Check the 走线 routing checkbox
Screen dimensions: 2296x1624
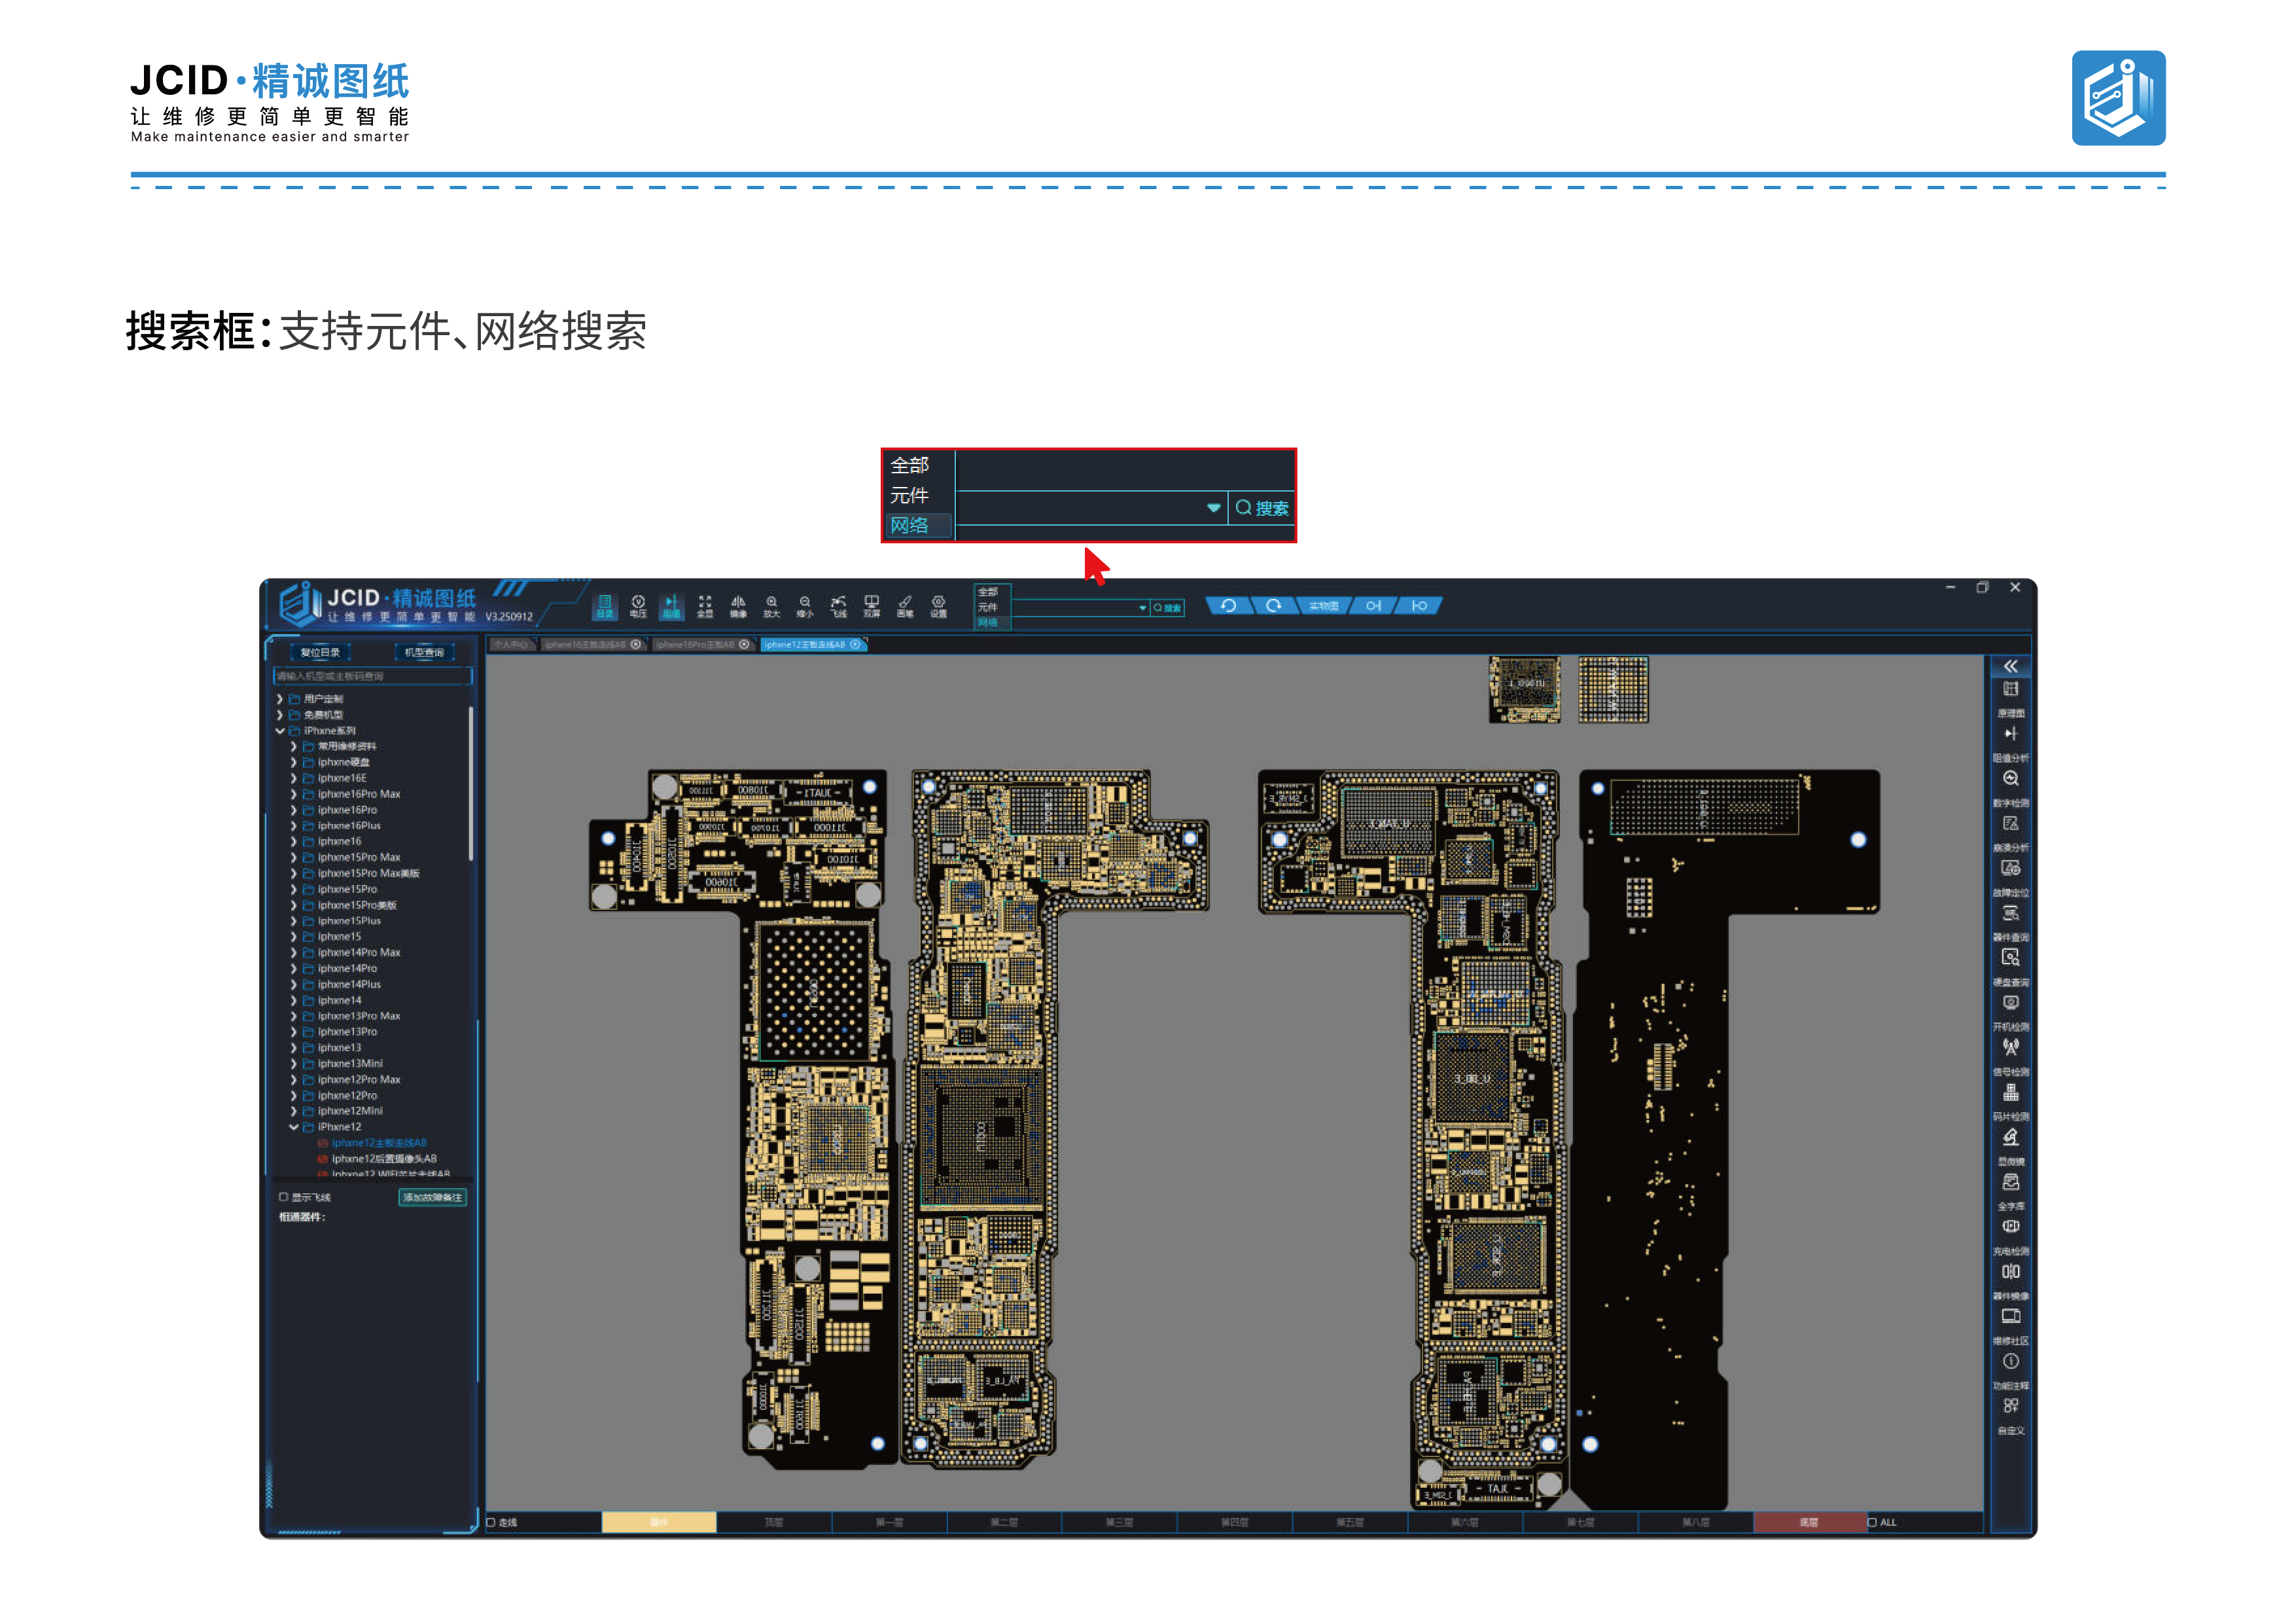click(x=491, y=1523)
